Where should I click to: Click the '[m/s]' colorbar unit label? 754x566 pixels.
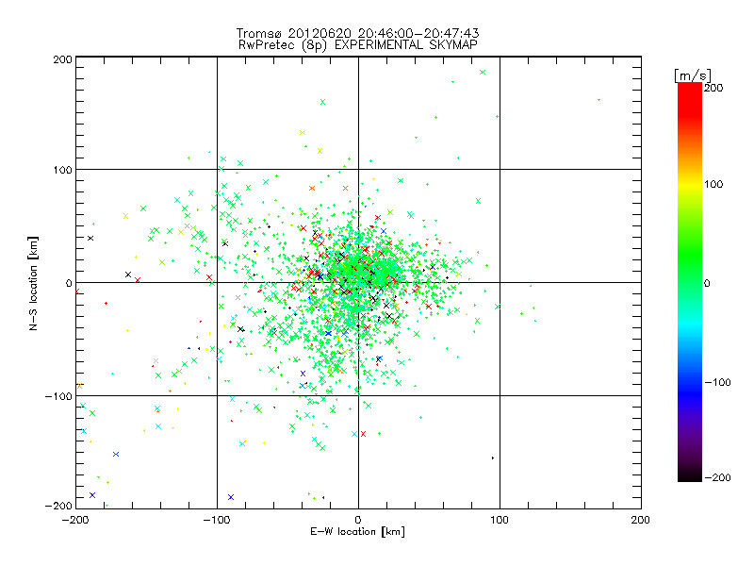tap(693, 75)
